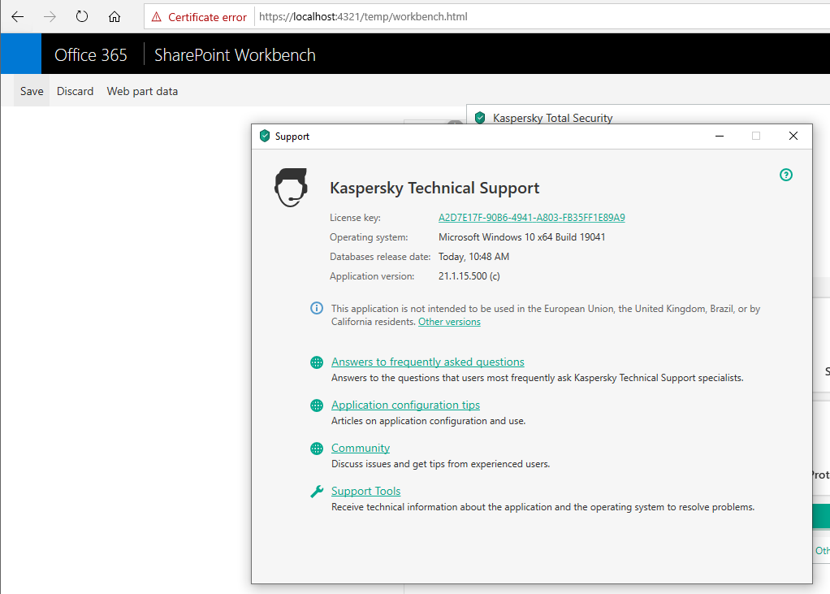The width and height of the screenshot is (830, 594).
Task: Click Kaspersky Total Security window title
Action: 552,118
